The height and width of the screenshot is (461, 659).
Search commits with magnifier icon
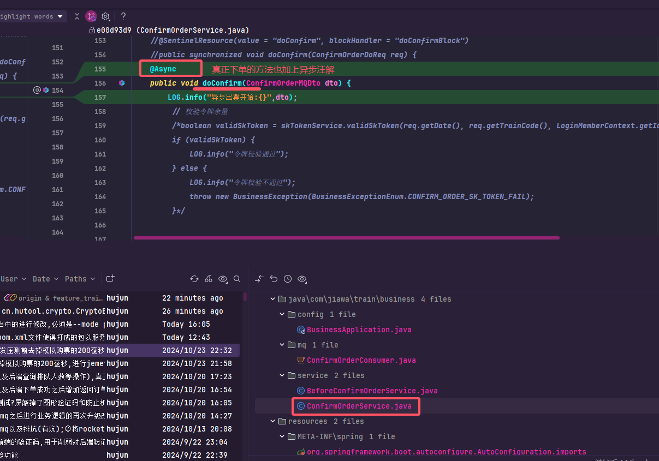point(237,279)
